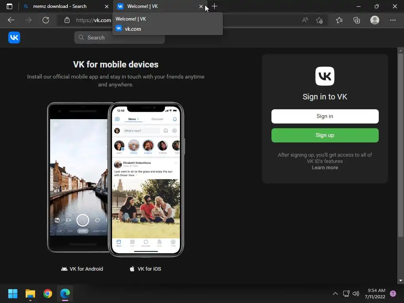404x303 pixels.
Task: Click the white Sign in button
Action: pos(325,116)
